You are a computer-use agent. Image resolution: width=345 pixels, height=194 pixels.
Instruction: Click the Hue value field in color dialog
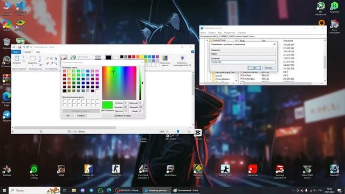pyautogui.click(x=126, y=103)
